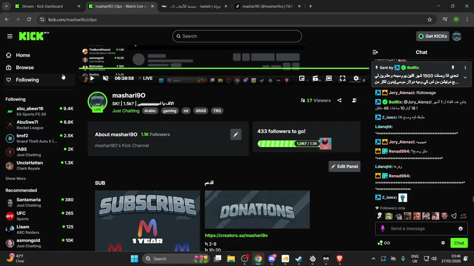Toggle fullscreen in video player
This screenshot has width=474, height=266.
(x=343, y=78)
